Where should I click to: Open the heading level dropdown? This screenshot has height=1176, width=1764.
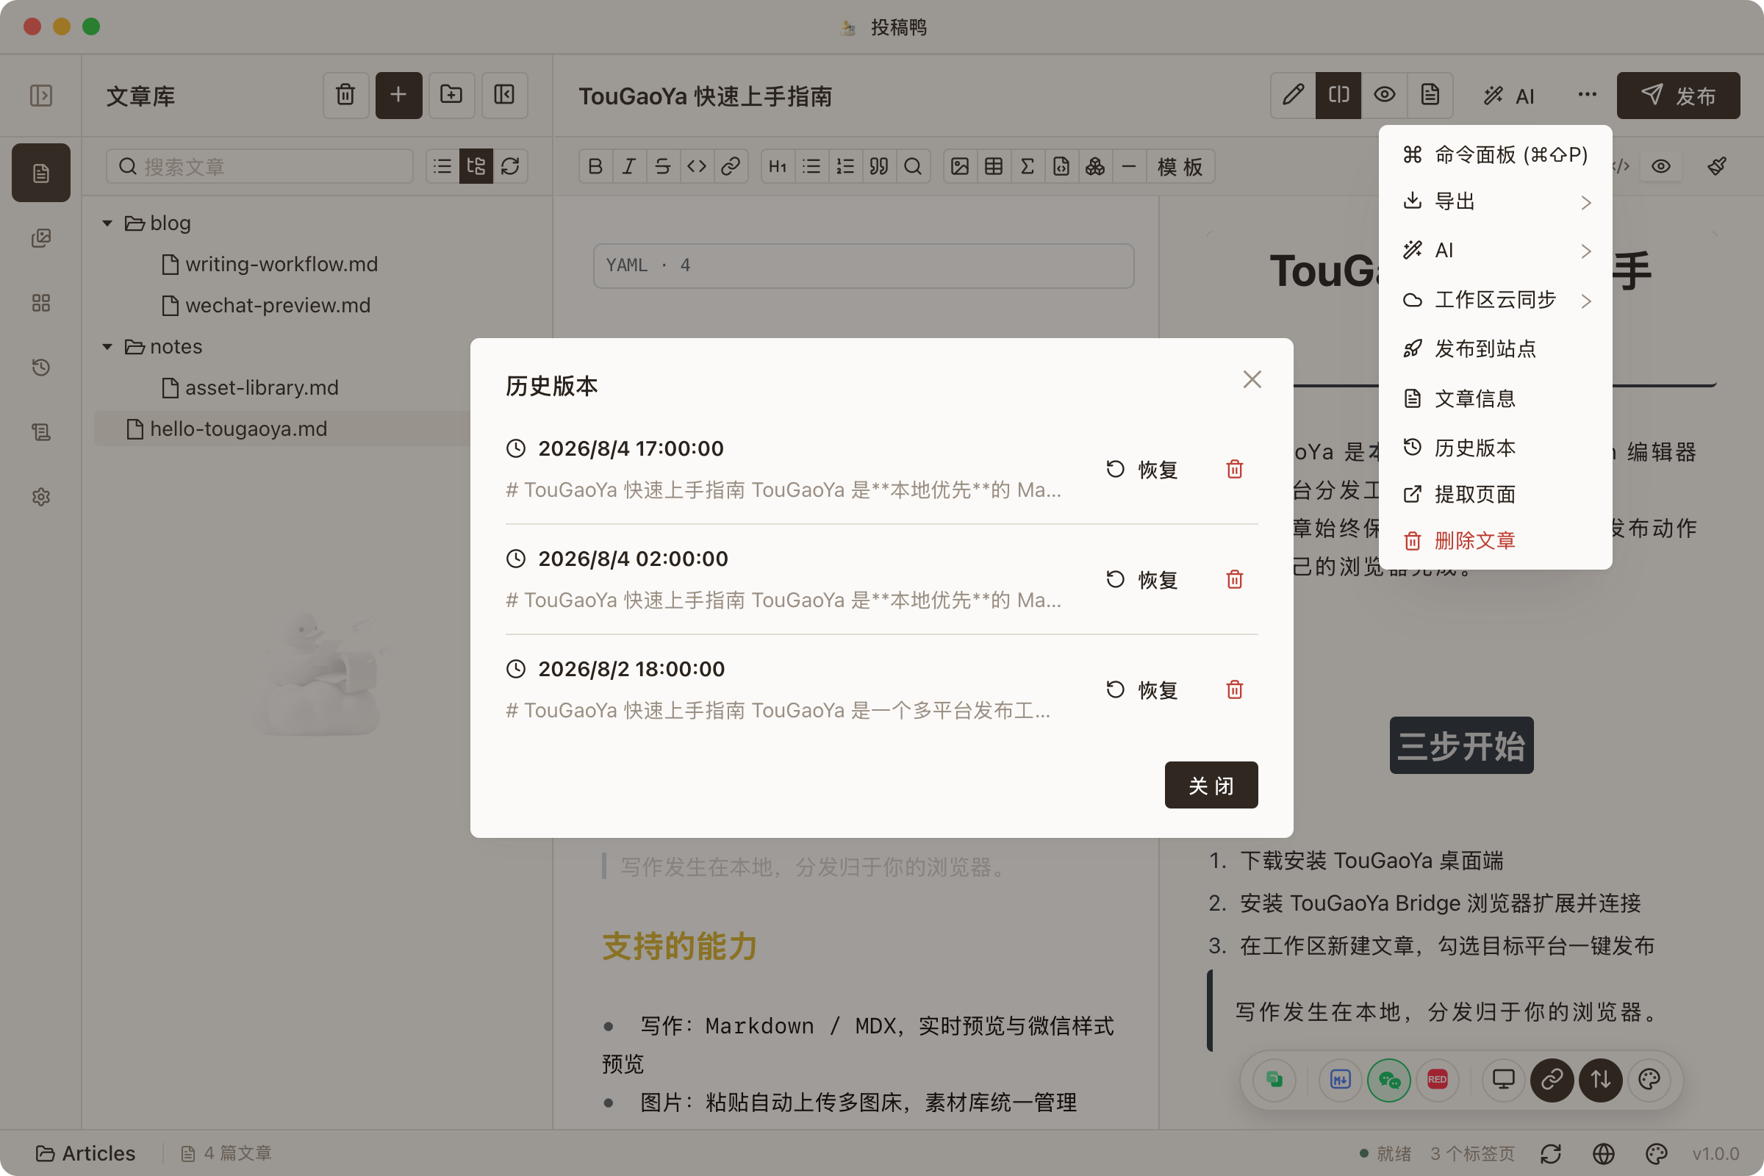click(x=778, y=167)
